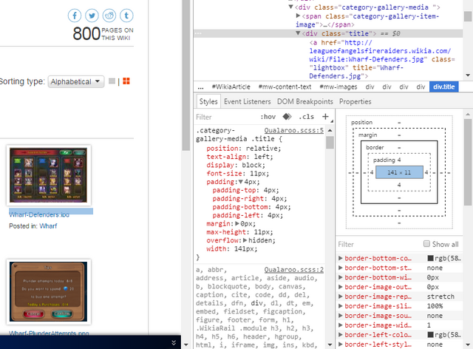
Task: Select #WikiaArticle in the breadcrumb
Action: point(231,87)
